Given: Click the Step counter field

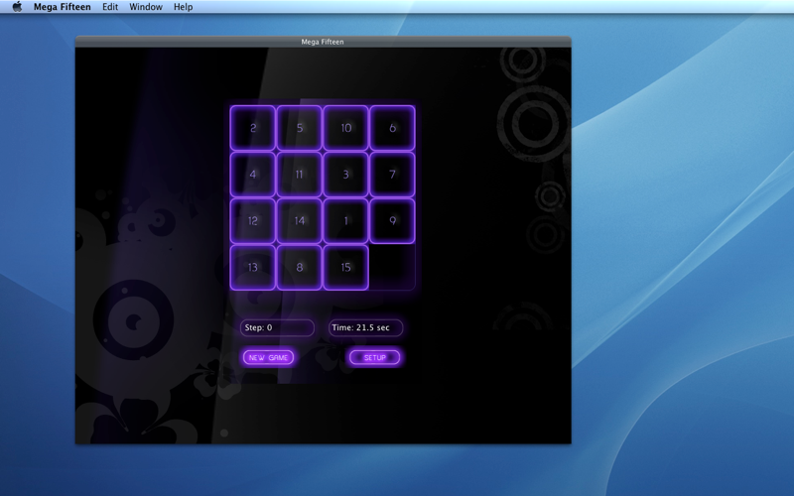Looking at the screenshot, I should 277,327.
